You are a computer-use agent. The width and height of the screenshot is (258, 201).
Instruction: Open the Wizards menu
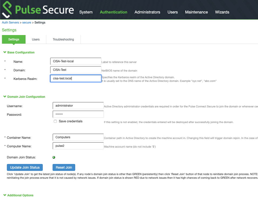click(222, 12)
